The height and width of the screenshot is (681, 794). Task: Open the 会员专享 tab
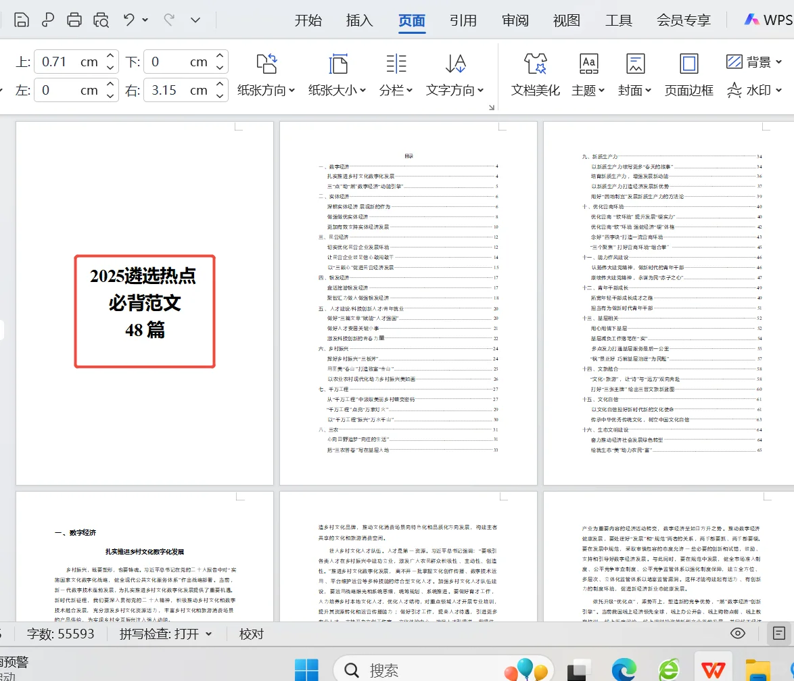684,20
